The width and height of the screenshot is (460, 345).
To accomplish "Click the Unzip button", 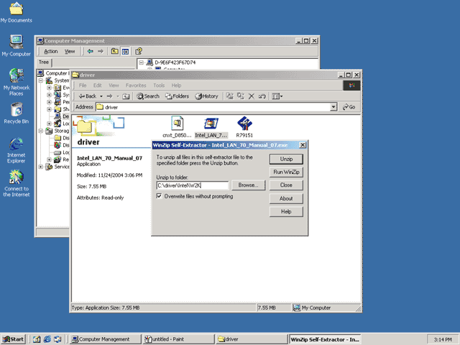I will coord(286,159).
